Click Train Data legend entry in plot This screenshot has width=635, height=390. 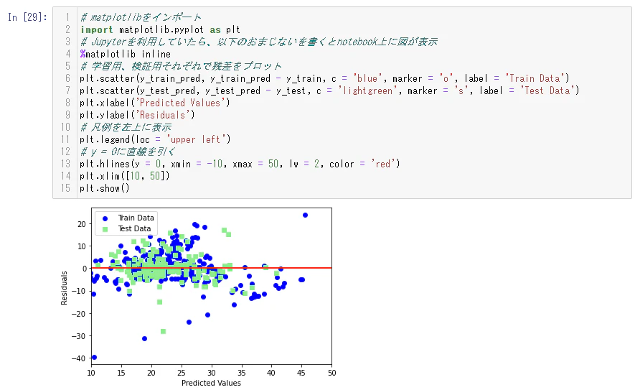coord(136,218)
